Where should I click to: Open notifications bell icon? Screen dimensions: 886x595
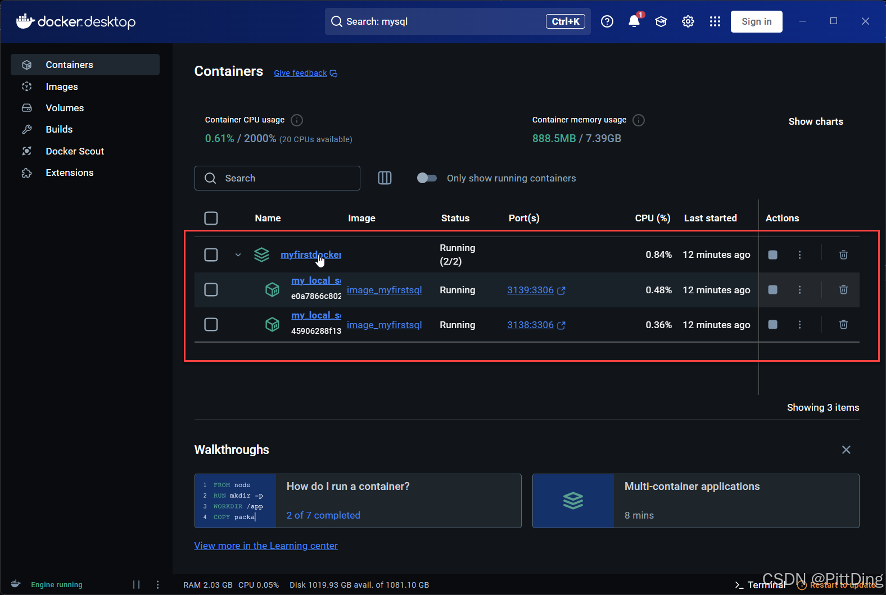coord(634,21)
